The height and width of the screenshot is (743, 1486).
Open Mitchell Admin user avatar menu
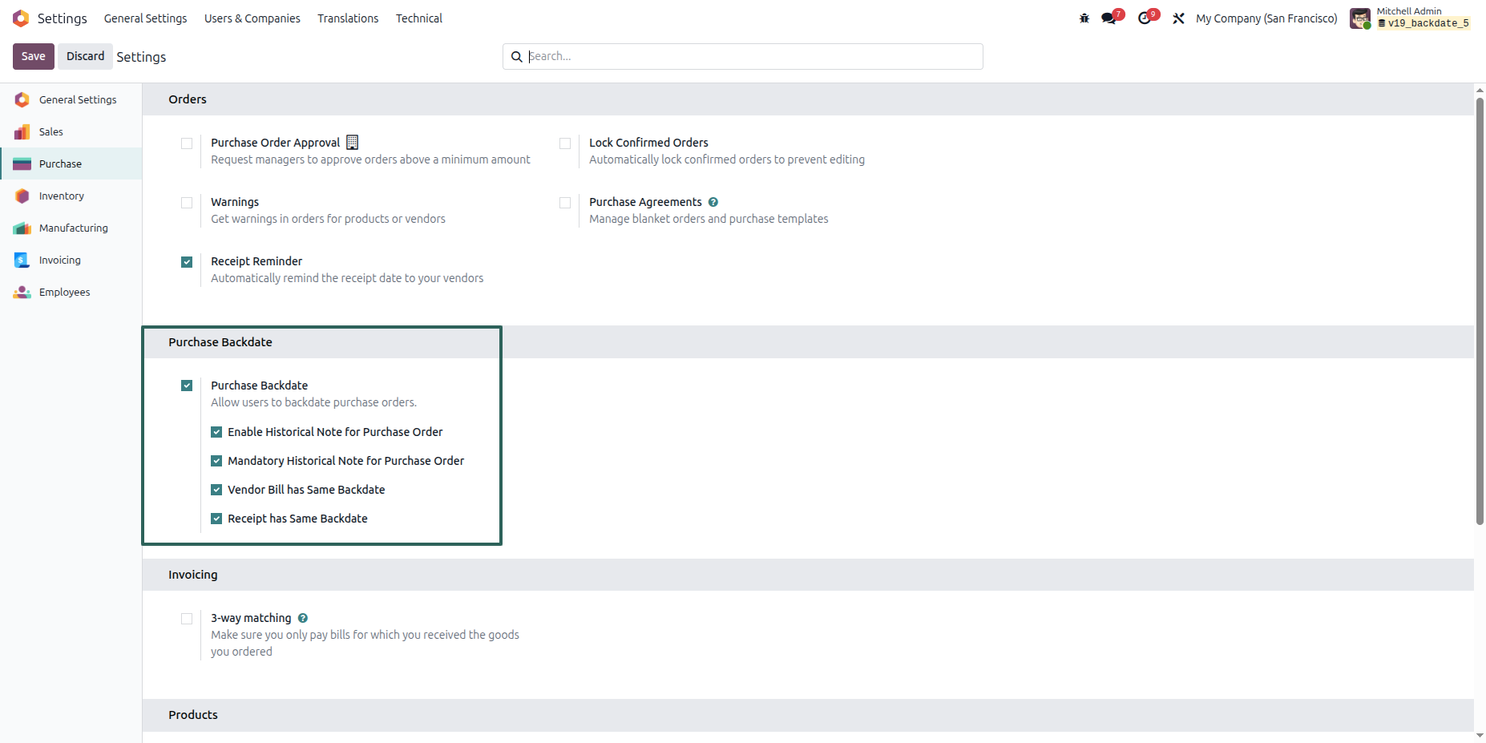point(1360,18)
